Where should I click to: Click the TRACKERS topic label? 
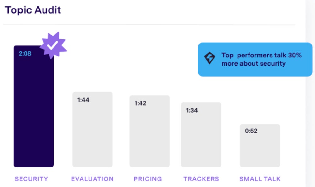[201, 179]
